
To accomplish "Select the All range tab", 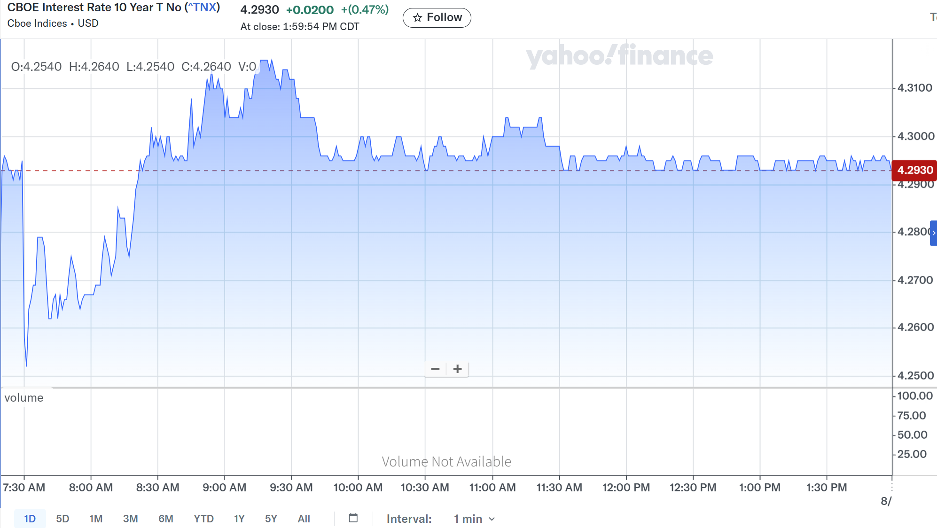I will coord(304,519).
